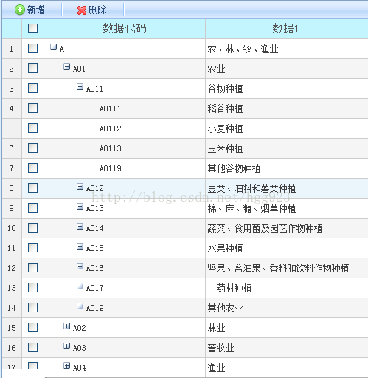Check the checkbox for row A016
The height and width of the screenshot is (378, 368).
32,268
